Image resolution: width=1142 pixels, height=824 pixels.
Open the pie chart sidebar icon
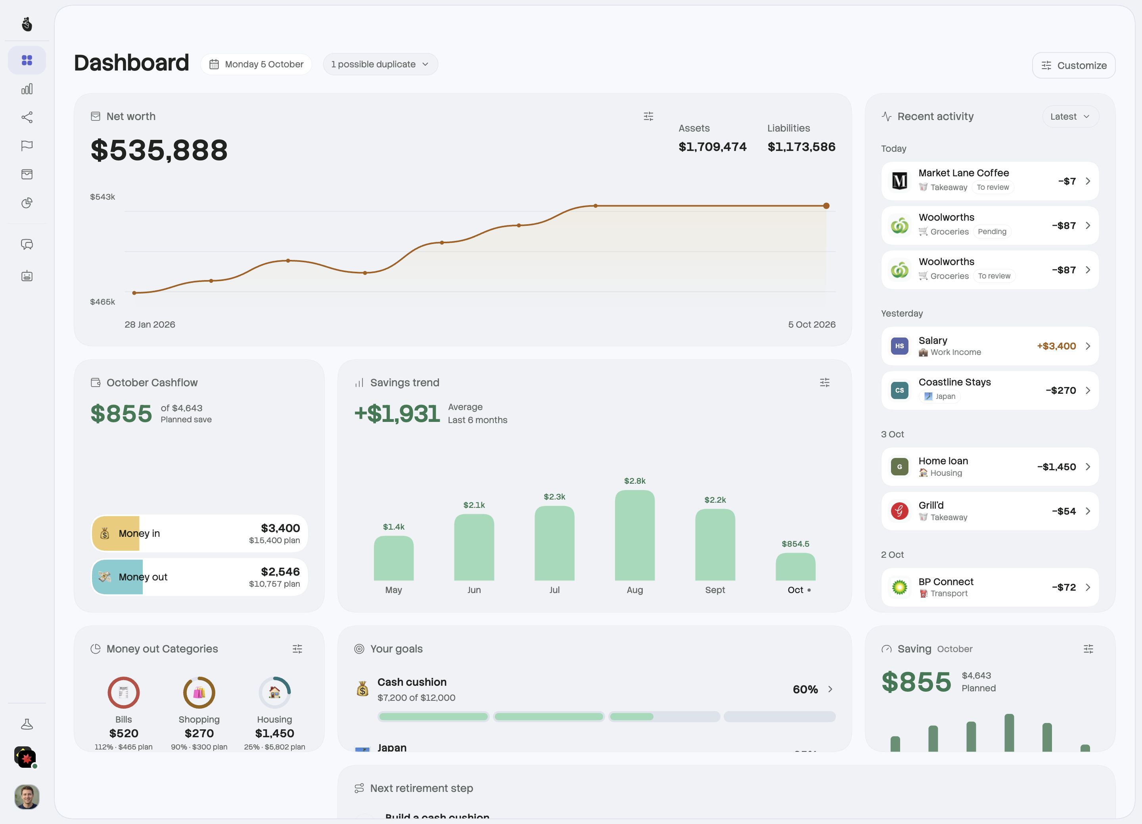point(27,203)
